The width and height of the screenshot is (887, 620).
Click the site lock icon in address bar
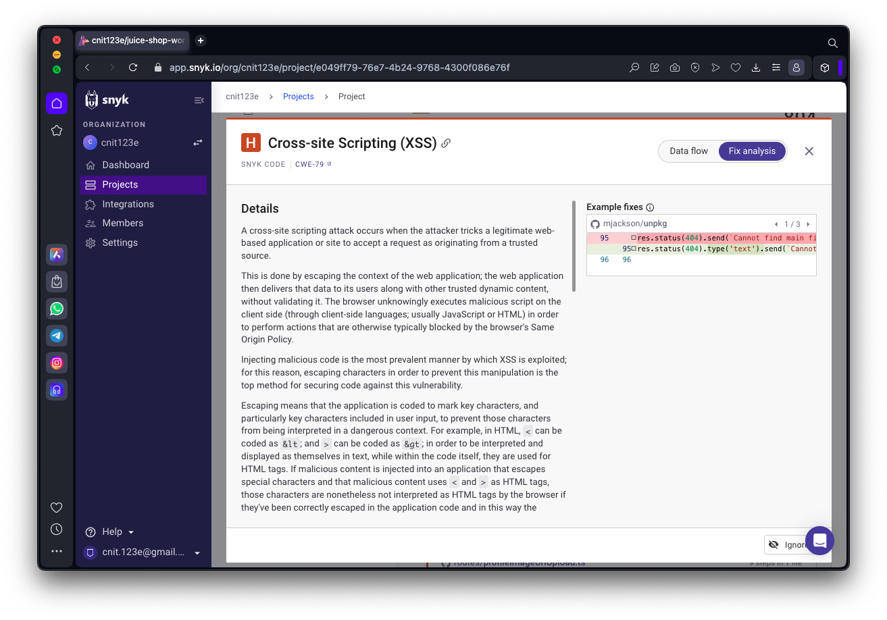click(158, 68)
